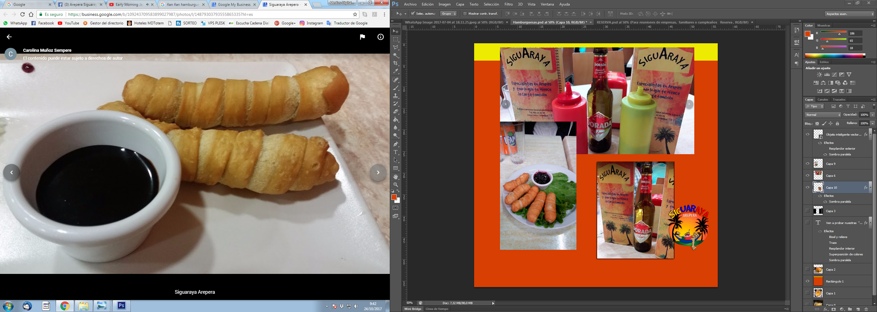Select the Horizontal Type tool

click(x=396, y=152)
